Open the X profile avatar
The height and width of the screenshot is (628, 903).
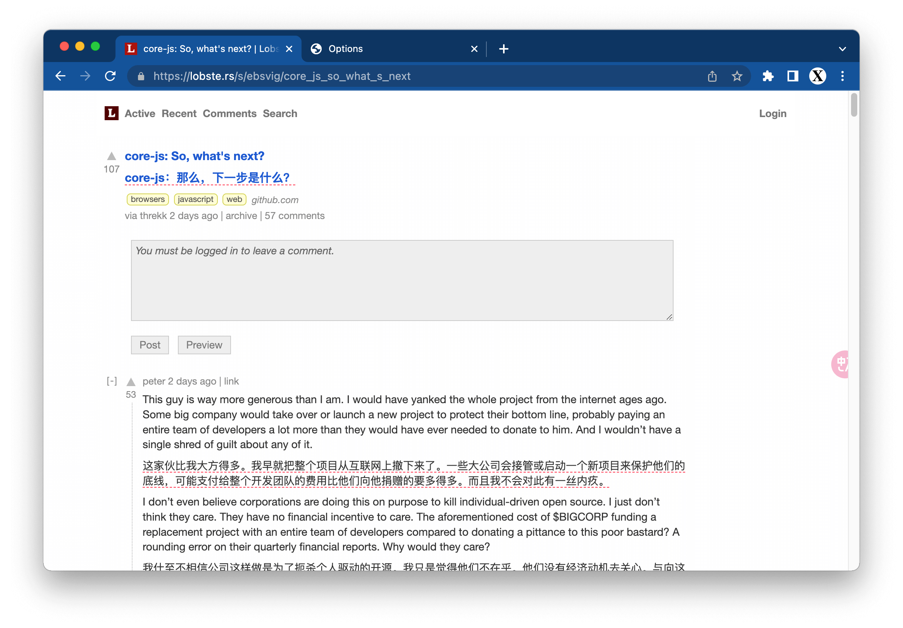coord(817,76)
